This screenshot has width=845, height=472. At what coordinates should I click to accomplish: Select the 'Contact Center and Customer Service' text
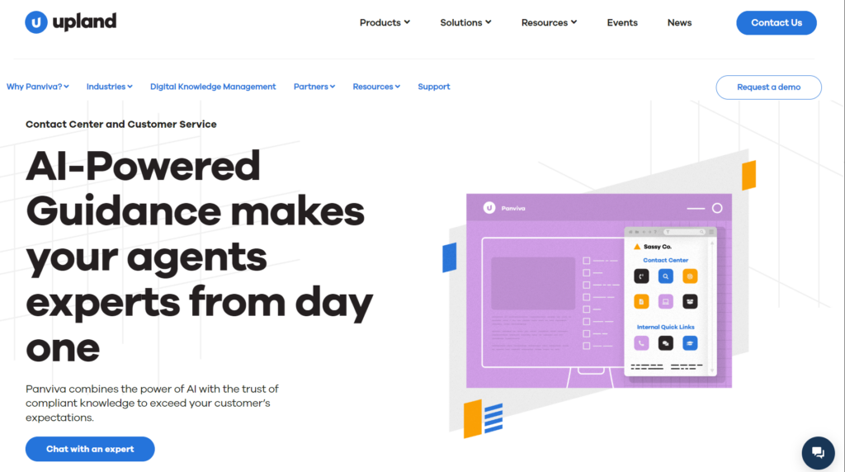point(121,125)
